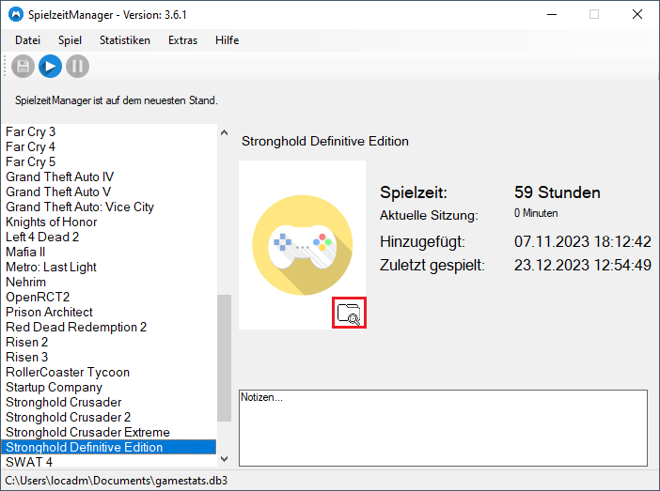
Task: Pause tracking with the pause button
Action: (x=77, y=66)
